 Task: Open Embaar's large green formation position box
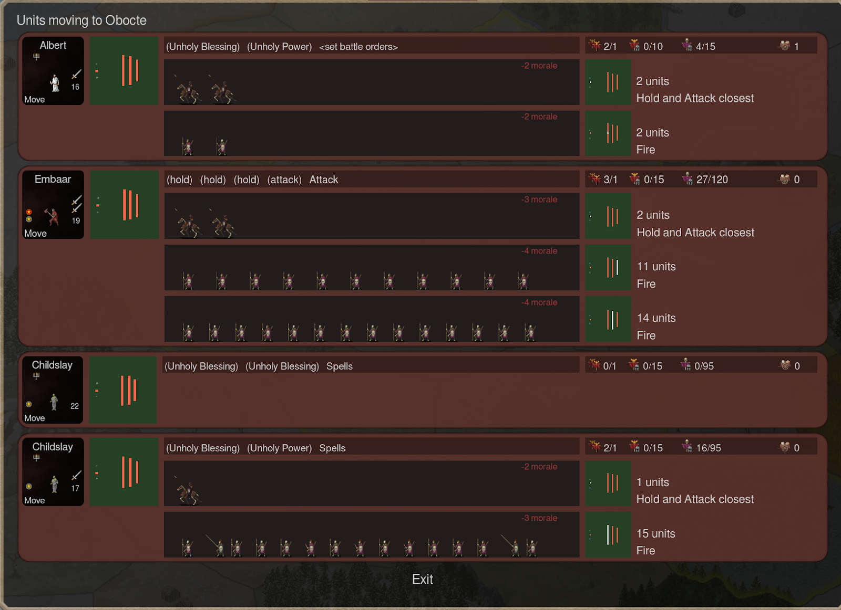point(124,204)
